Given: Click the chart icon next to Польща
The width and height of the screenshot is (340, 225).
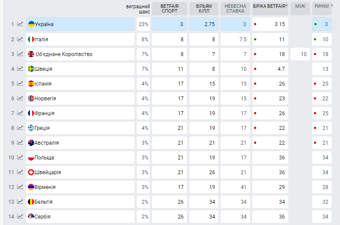Looking at the screenshot, I should 20,158.
